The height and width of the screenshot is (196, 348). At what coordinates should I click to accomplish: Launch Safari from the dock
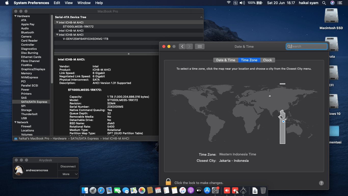pyautogui.click(x=101, y=190)
